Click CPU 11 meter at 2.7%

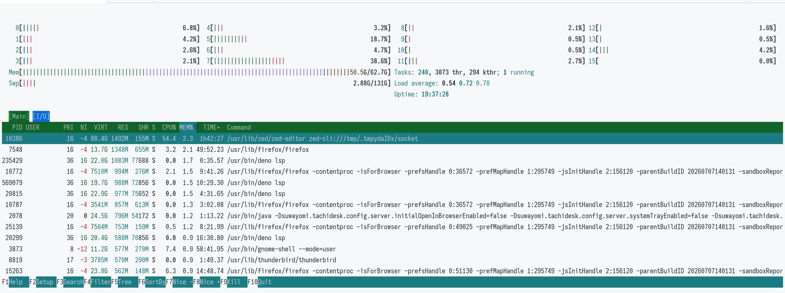491,61
